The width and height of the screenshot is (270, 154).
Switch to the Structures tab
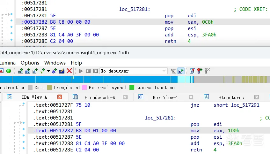pos(231,97)
